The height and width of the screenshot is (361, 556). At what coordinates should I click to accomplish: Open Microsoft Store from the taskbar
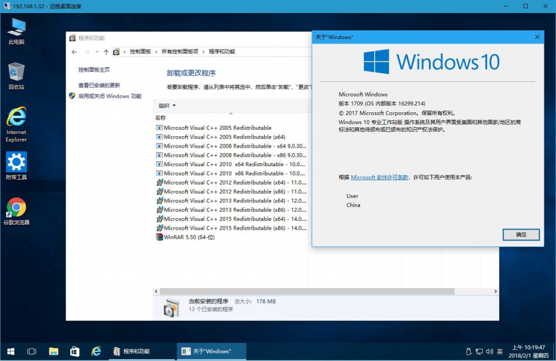click(x=74, y=351)
